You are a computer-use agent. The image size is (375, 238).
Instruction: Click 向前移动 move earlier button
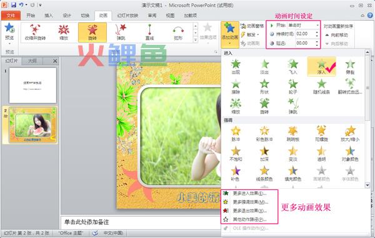pos(336,35)
